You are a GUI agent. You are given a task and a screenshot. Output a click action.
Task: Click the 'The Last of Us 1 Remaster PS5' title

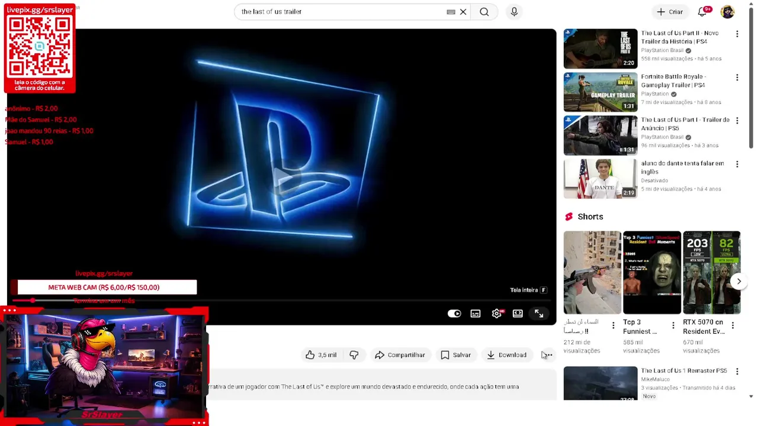pyautogui.click(x=684, y=370)
